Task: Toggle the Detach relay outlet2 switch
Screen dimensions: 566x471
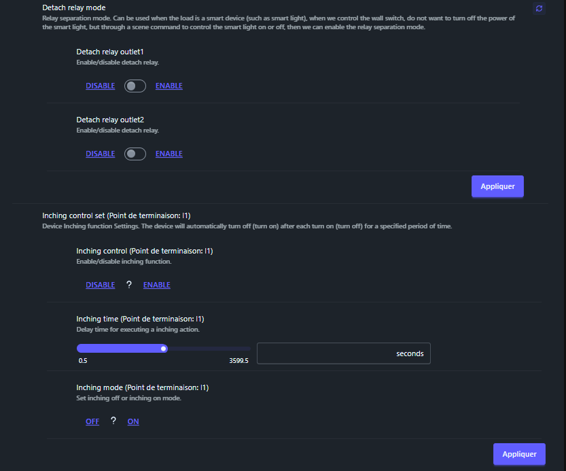Action: [x=135, y=154]
